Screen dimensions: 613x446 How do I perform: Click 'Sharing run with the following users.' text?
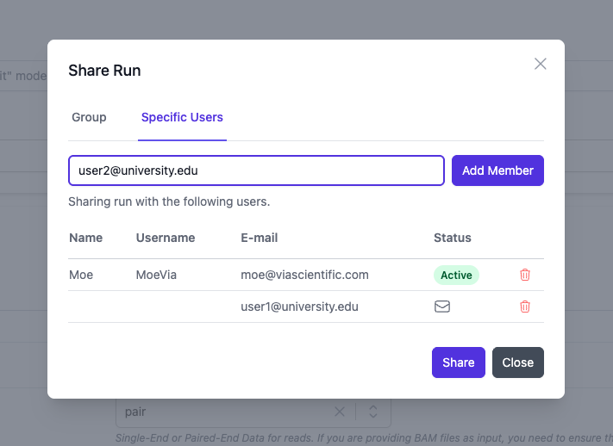pos(169,201)
